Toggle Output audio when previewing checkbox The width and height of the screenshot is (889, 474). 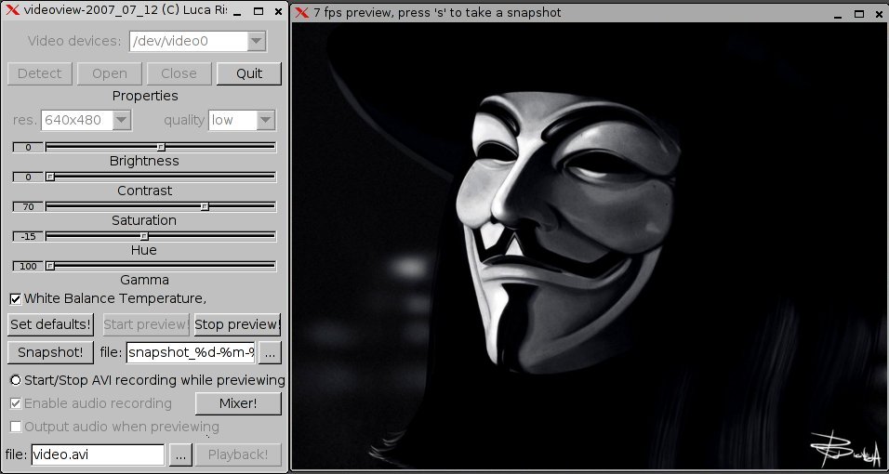16,427
